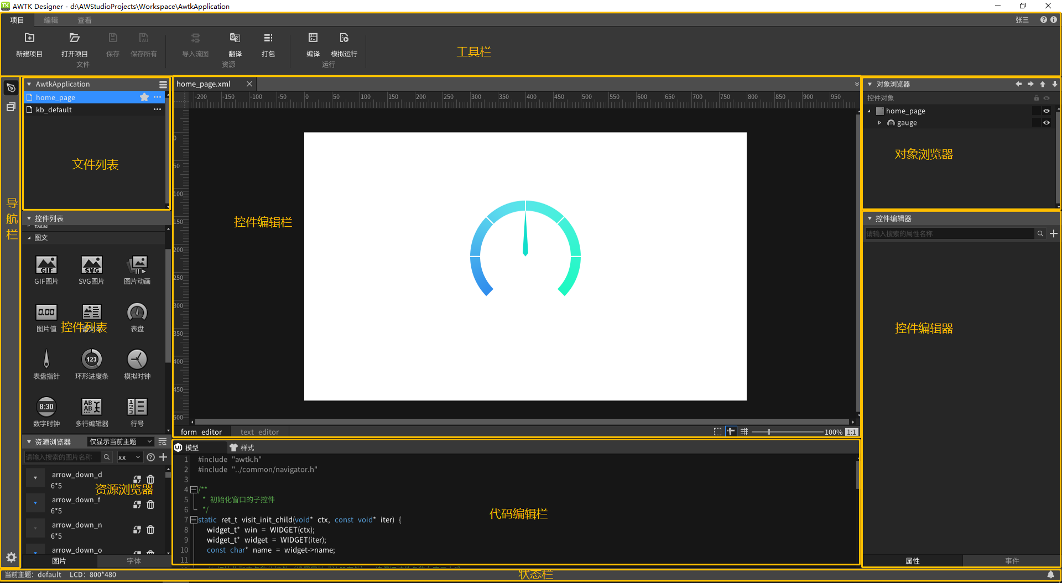Screen dimensions: 1062x583
Task: Toggle the guideline snap button
Action: click(x=731, y=431)
